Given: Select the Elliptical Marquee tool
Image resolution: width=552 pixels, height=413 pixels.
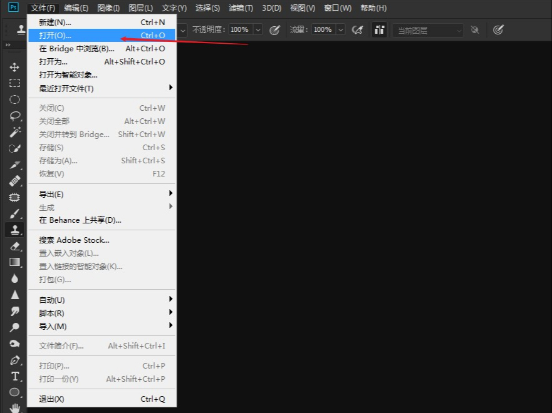Looking at the screenshot, I should point(14,99).
